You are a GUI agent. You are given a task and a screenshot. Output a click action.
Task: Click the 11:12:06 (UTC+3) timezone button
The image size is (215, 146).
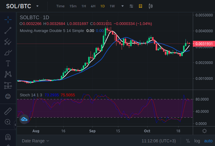pos(158,141)
